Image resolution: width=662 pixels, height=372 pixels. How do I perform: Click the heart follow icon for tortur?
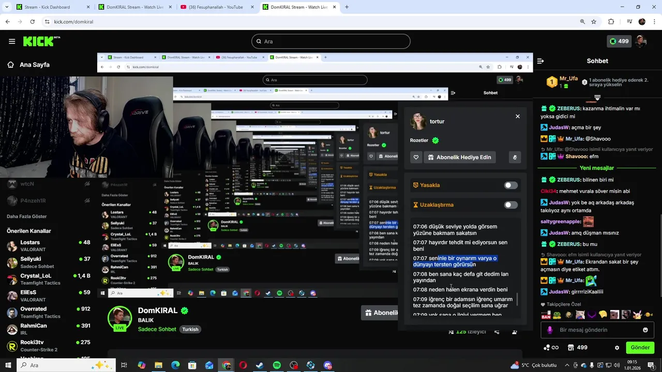(416, 157)
